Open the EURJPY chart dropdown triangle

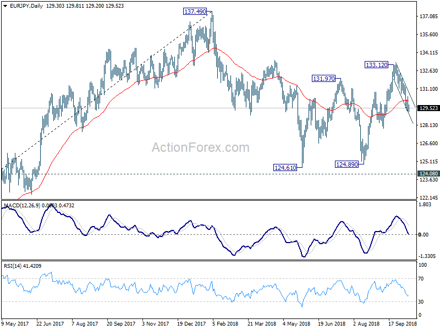pyautogui.click(x=5, y=6)
